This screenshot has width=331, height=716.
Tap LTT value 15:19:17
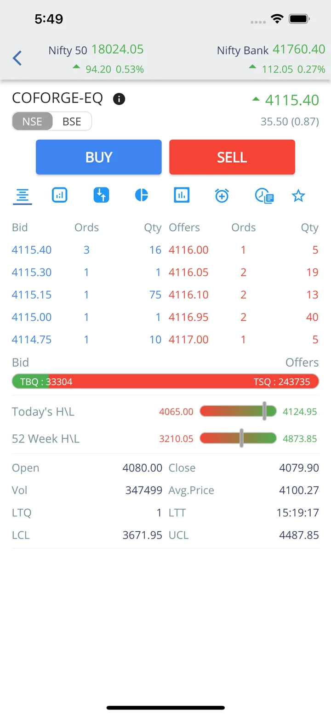click(x=297, y=513)
